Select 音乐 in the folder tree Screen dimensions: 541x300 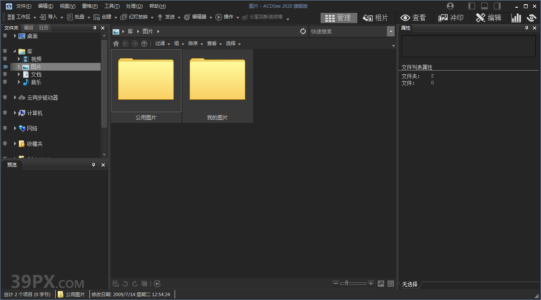point(36,82)
